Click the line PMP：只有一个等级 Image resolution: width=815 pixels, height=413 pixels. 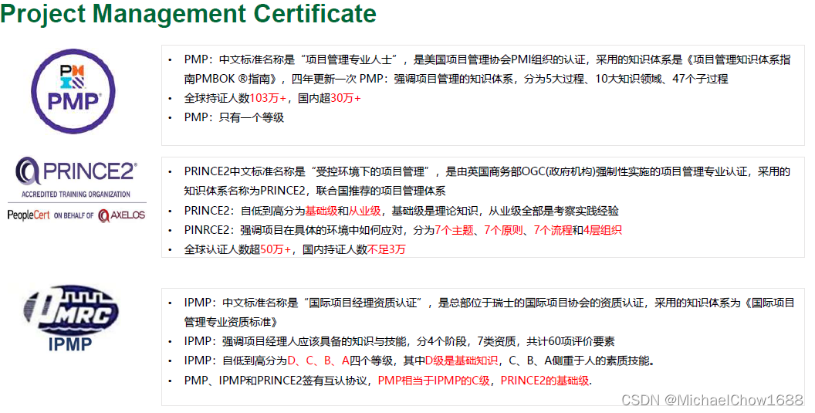tap(234, 117)
